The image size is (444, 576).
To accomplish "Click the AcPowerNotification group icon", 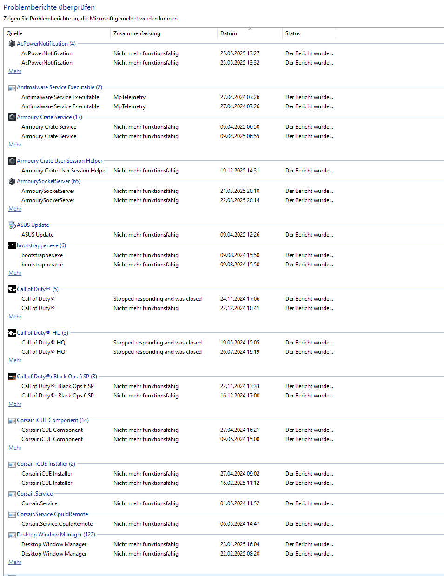I will coord(12,44).
